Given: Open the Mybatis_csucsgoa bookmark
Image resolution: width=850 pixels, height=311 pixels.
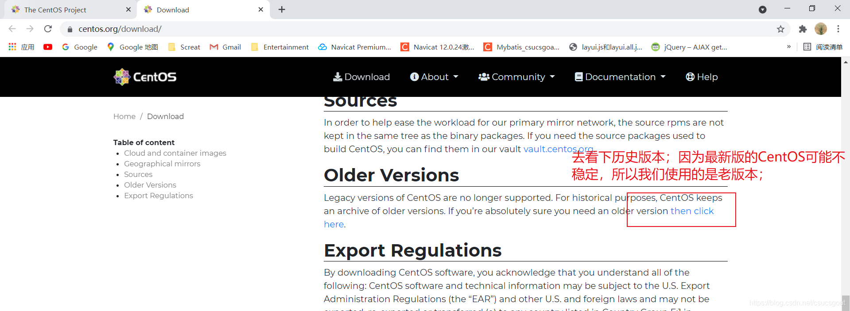Looking at the screenshot, I should pos(521,47).
